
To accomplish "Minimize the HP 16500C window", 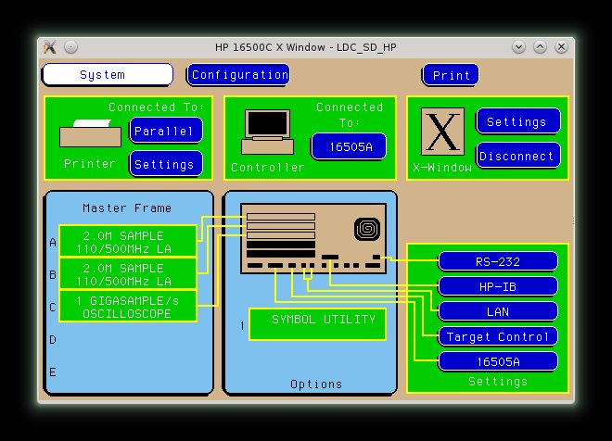I will click(x=518, y=47).
